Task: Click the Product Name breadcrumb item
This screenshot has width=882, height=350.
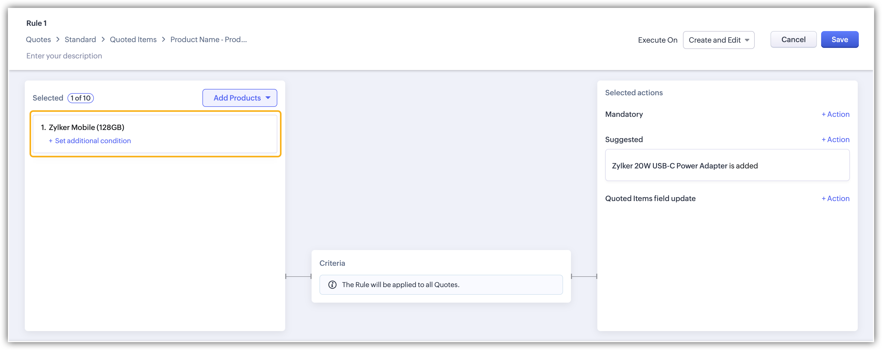Action: tap(208, 40)
